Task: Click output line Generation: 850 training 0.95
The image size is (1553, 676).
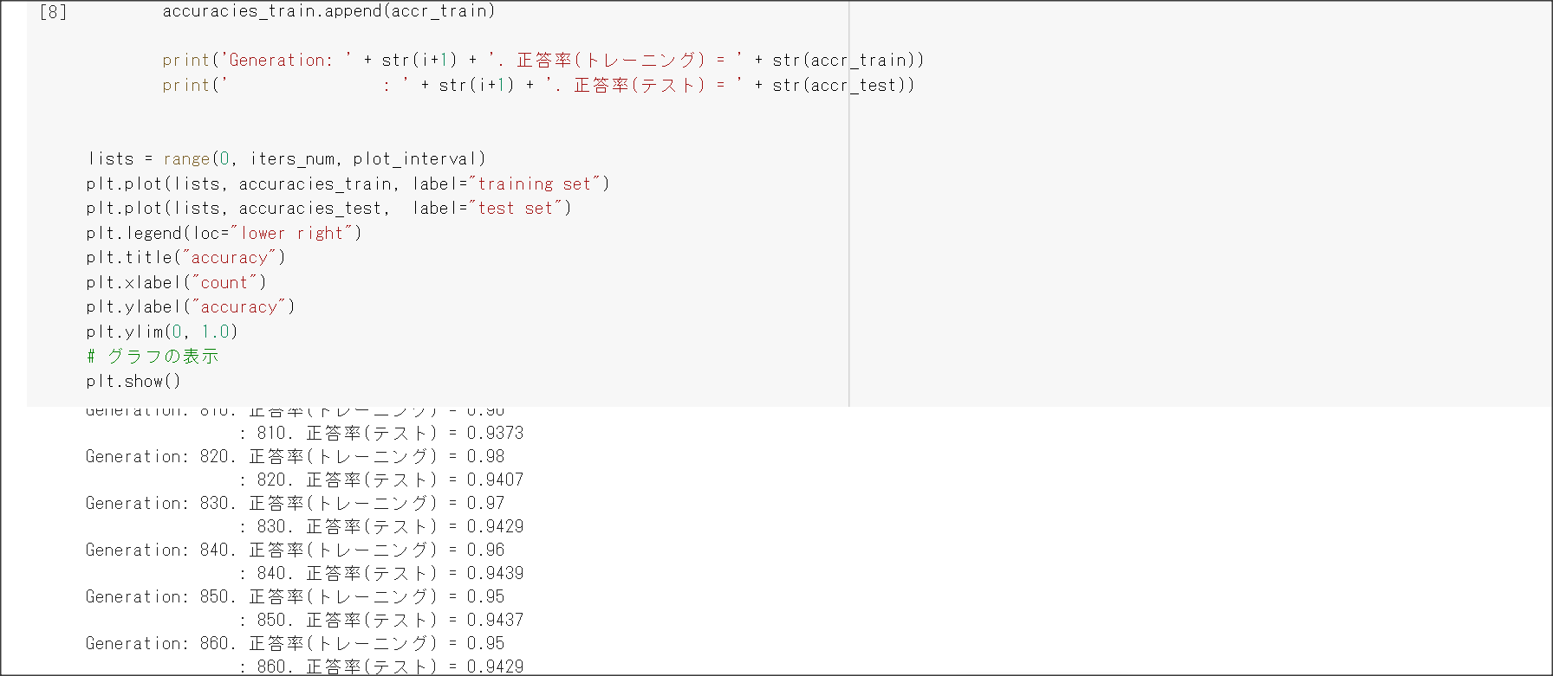Action: coord(295,596)
